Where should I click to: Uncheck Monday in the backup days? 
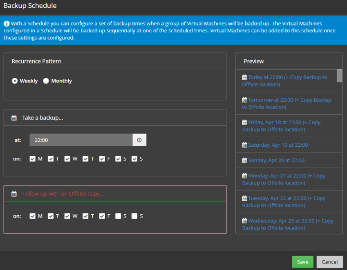(x=33, y=159)
